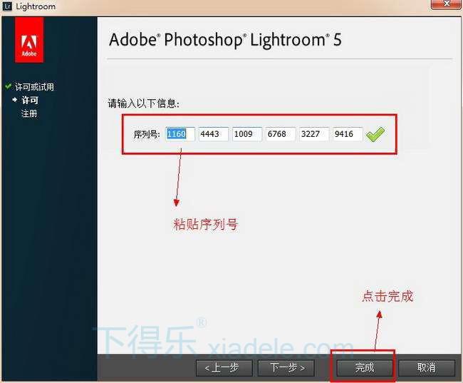463x383 pixels.
Task: Click the serial field containing 4443
Action: pyautogui.click(x=214, y=134)
